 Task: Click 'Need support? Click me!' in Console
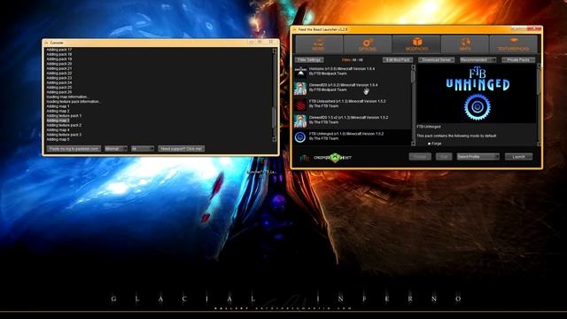(x=181, y=149)
